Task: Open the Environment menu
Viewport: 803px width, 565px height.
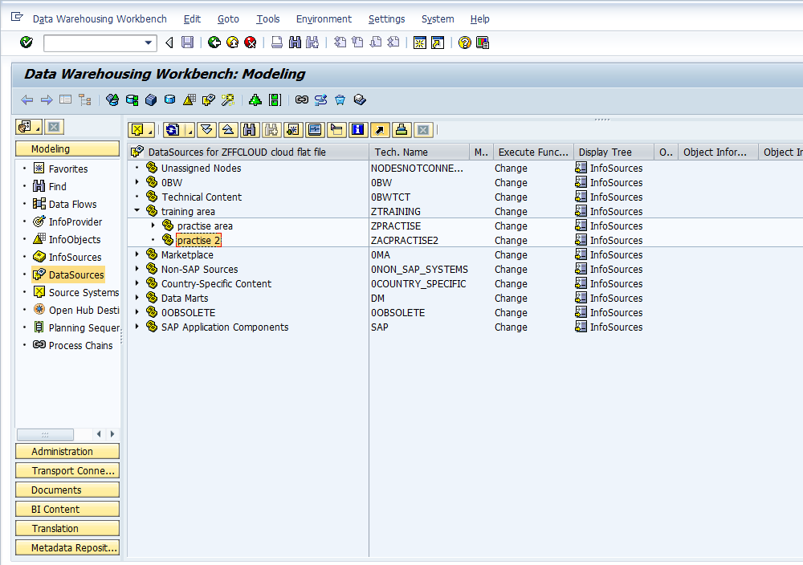Action: pyautogui.click(x=324, y=18)
